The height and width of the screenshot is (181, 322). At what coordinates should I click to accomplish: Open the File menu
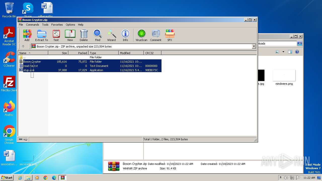click(x=21, y=25)
